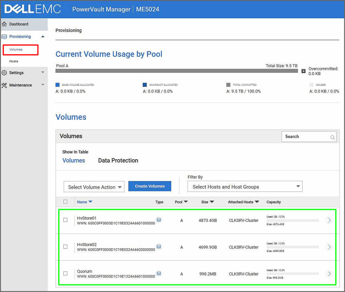Click the Snapshot Allocated color swatch
Image resolution: width=345 pixels, height=292 pixels.
[x=145, y=85]
